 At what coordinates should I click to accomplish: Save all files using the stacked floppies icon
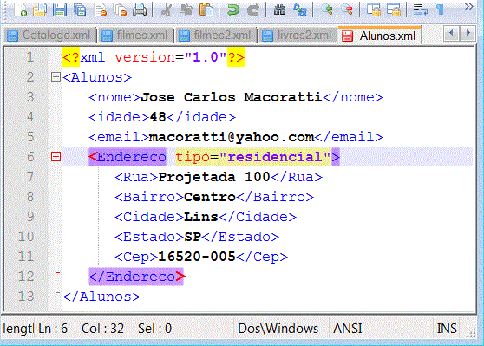(80, 10)
